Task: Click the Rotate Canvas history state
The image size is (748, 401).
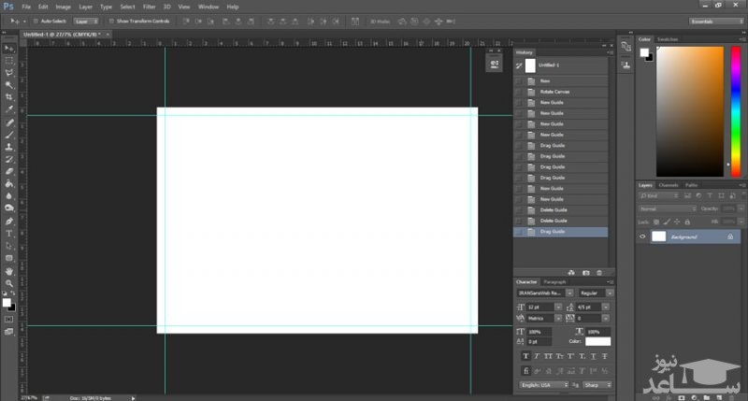Action: (554, 92)
